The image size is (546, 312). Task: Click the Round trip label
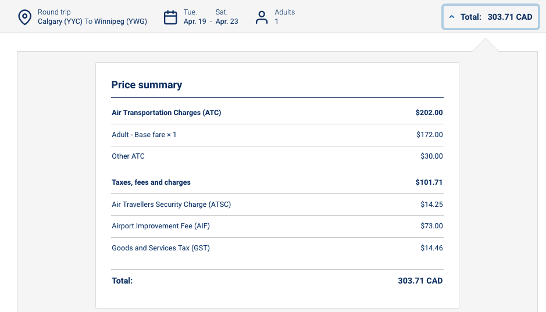click(54, 12)
